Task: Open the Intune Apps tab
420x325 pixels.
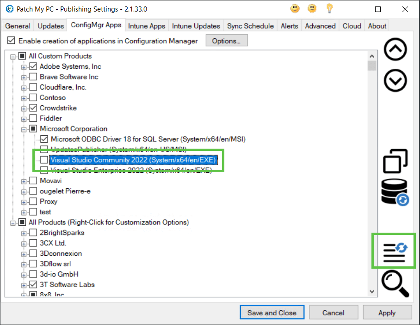Action: (x=147, y=26)
